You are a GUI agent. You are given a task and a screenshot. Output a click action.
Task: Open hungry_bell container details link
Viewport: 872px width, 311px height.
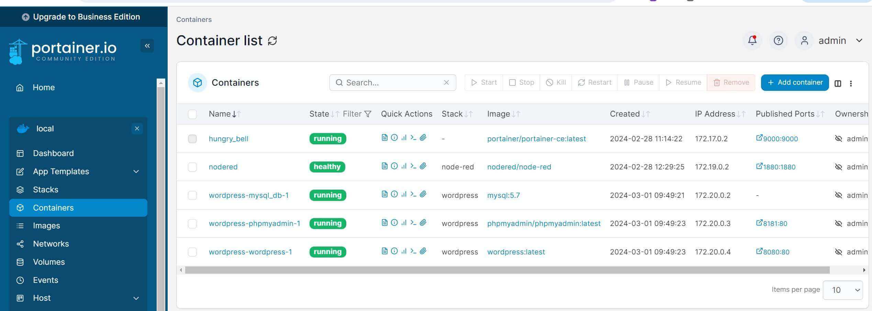tap(228, 139)
